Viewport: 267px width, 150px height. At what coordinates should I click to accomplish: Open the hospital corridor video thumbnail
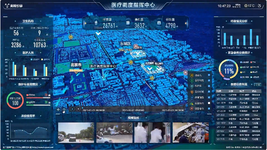[152, 133]
